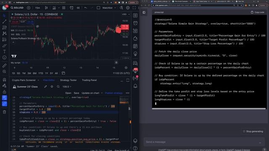Click the quick search magnifier icon
269x151 pixels.
pos(121,8)
